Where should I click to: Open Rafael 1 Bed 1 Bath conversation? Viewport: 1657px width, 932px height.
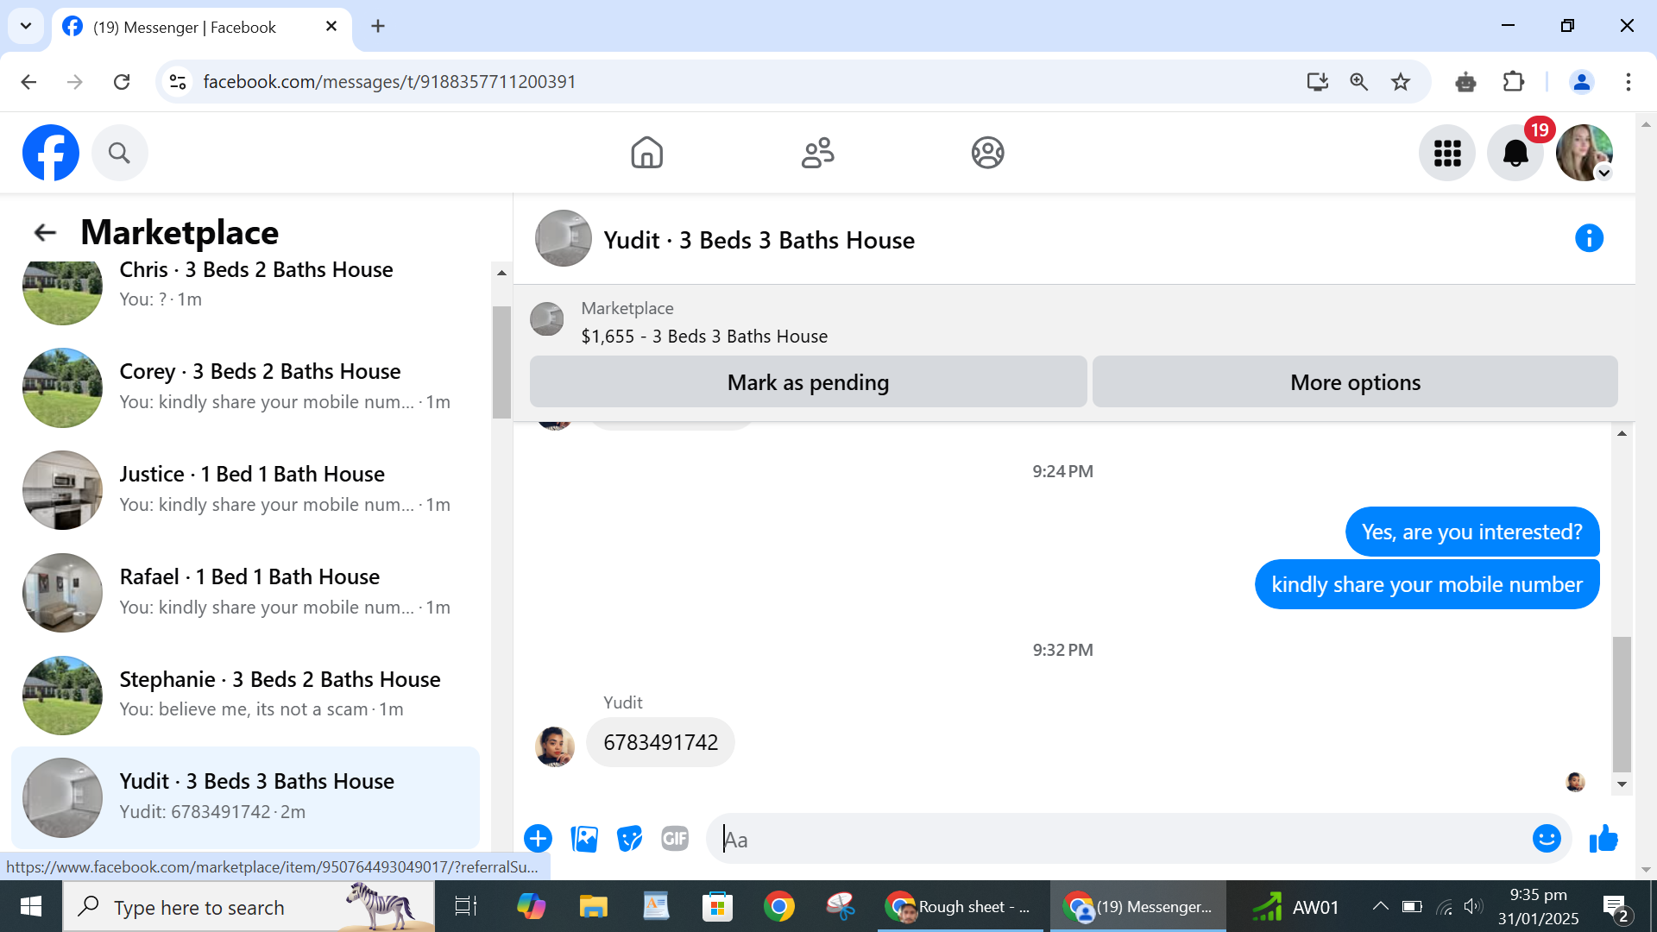coord(245,593)
